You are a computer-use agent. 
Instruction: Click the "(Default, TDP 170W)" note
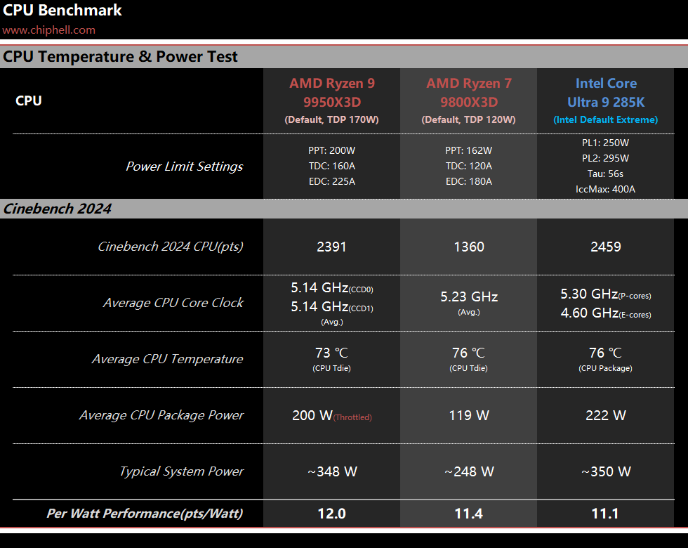pyautogui.click(x=331, y=119)
